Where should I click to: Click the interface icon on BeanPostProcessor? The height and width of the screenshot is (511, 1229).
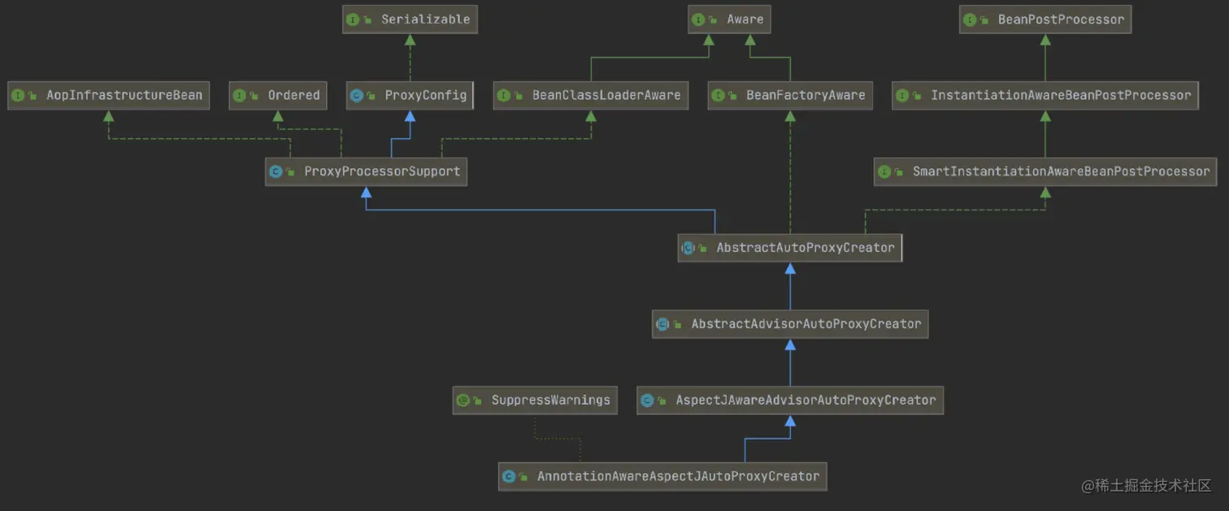[970, 19]
